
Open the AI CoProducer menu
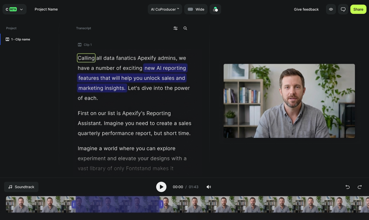[x=165, y=9]
